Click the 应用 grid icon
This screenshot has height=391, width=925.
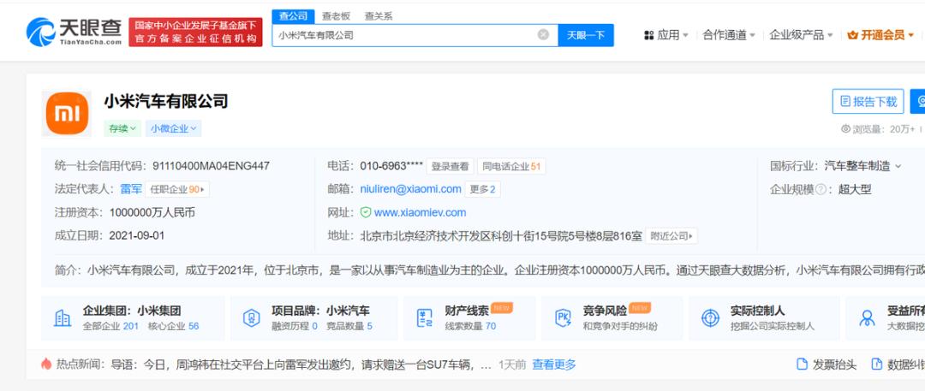[649, 35]
